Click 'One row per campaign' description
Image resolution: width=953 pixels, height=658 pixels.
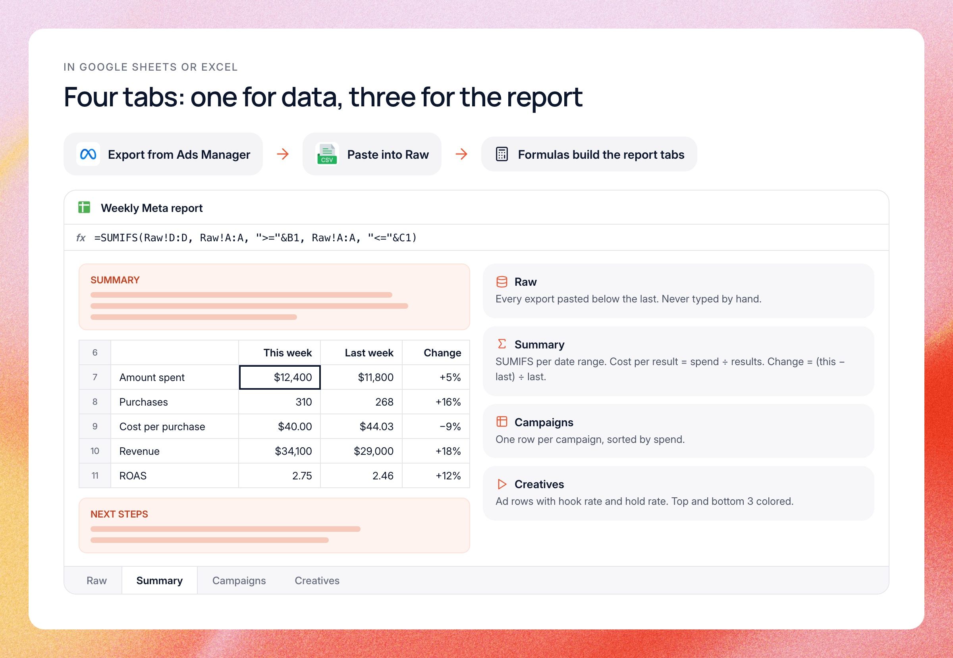click(x=590, y=439)
